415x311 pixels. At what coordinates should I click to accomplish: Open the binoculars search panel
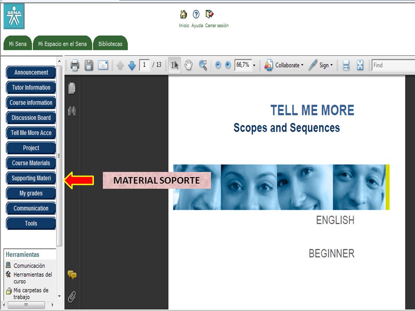tap(72, 111)
